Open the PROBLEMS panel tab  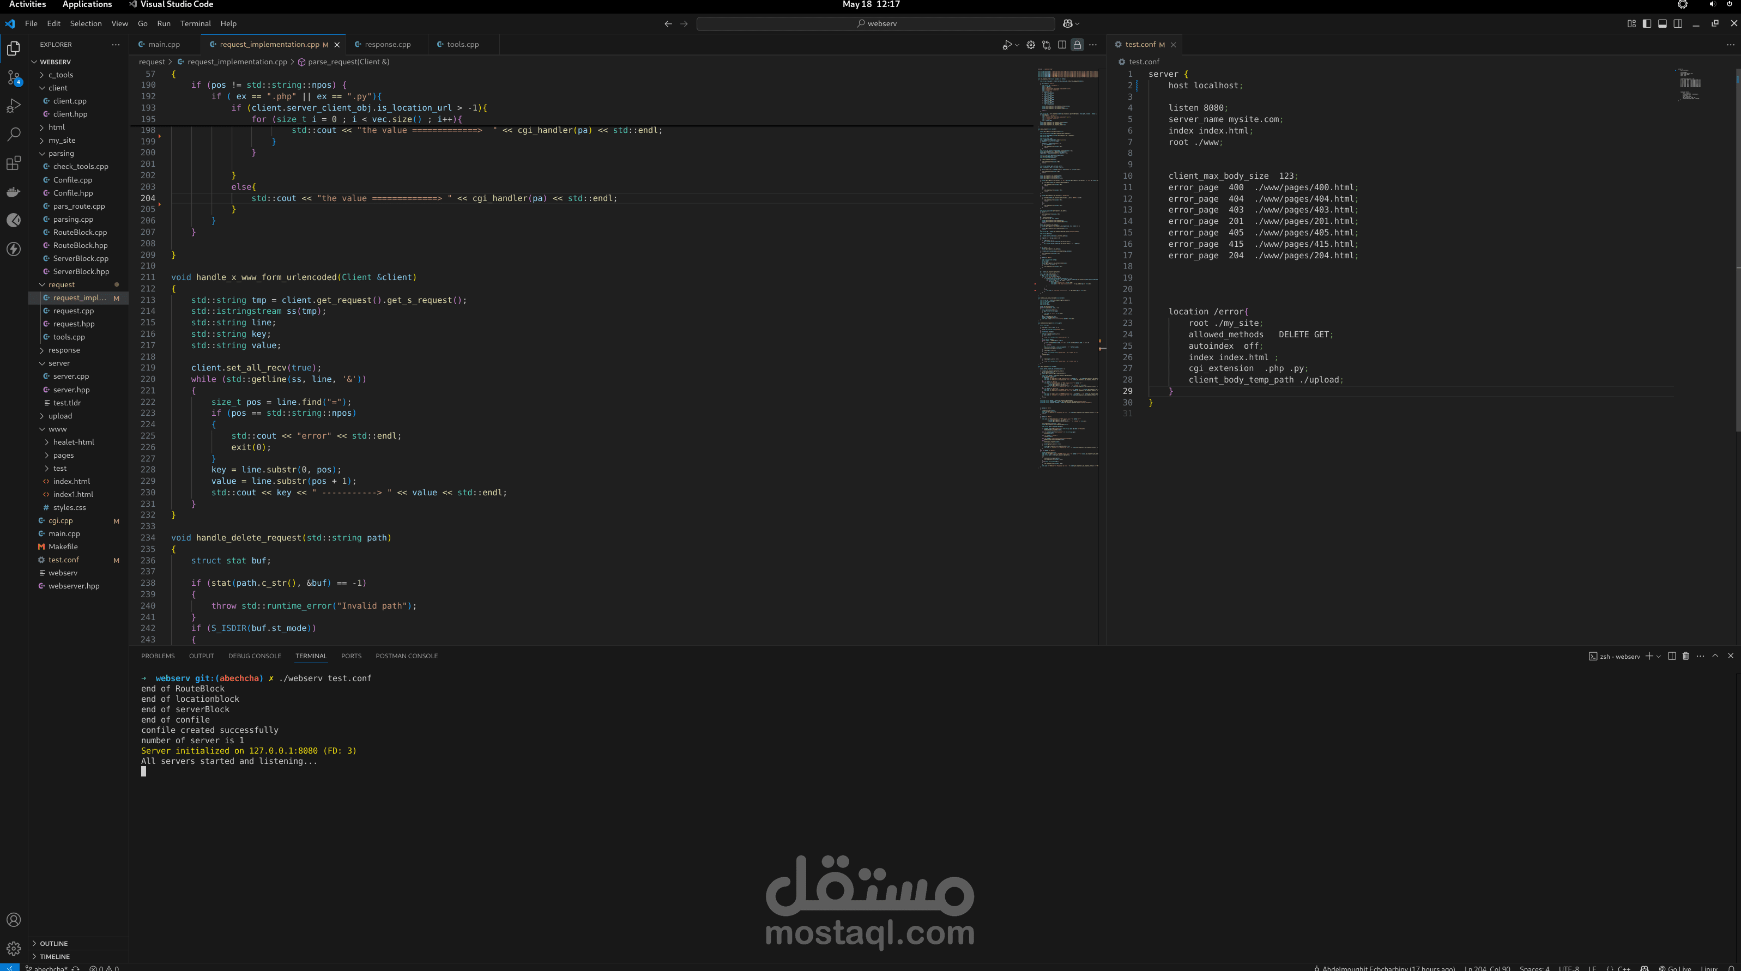(x=158, y=656)
